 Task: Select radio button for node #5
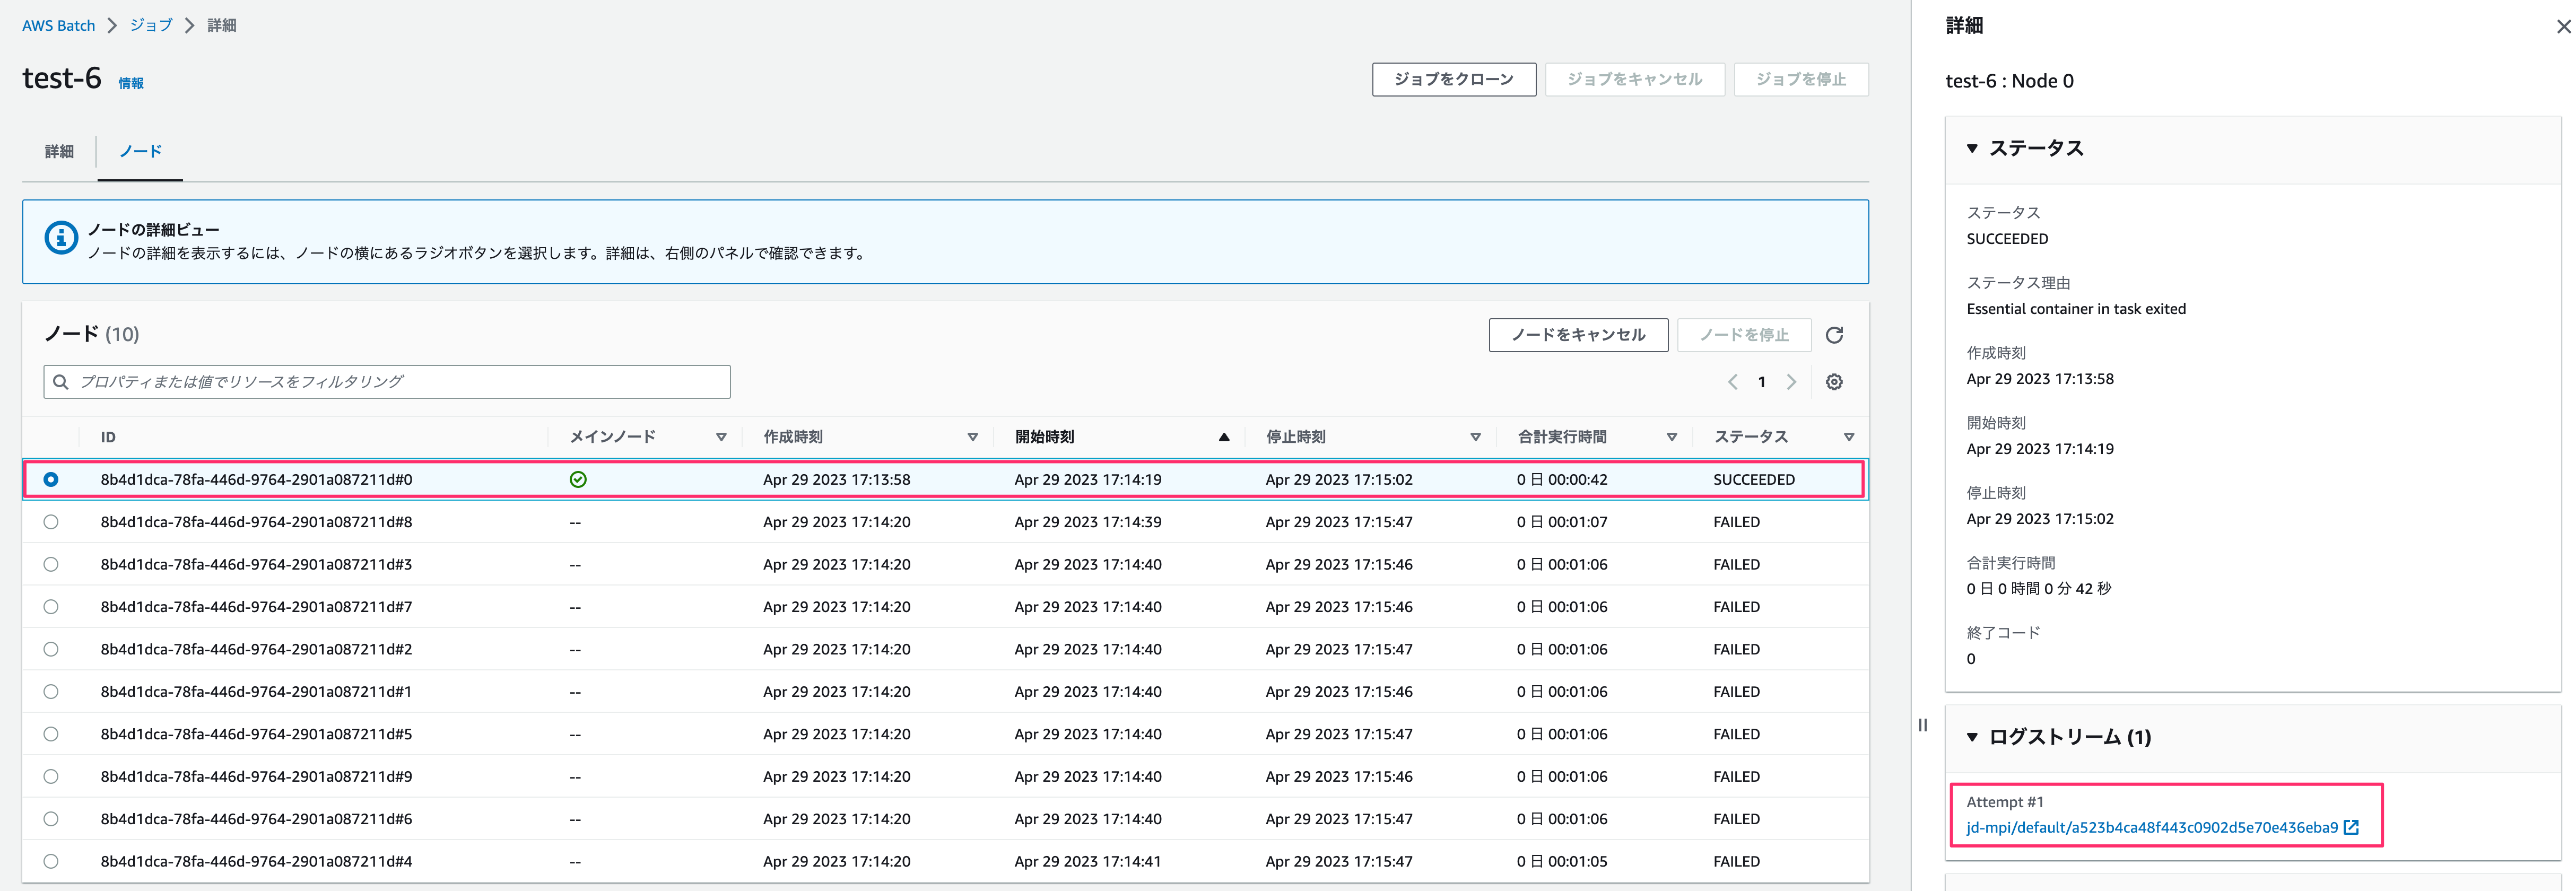51,734
